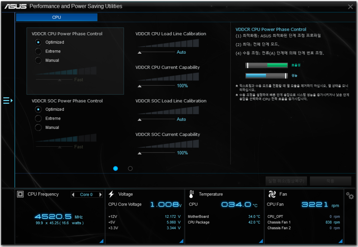Click the 4520.5 MHz frequency readout
Viewport: 358px width, 247px height.
(59, 216)
